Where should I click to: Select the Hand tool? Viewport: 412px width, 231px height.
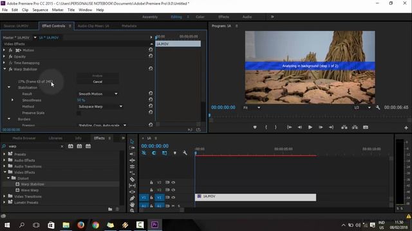132,205
